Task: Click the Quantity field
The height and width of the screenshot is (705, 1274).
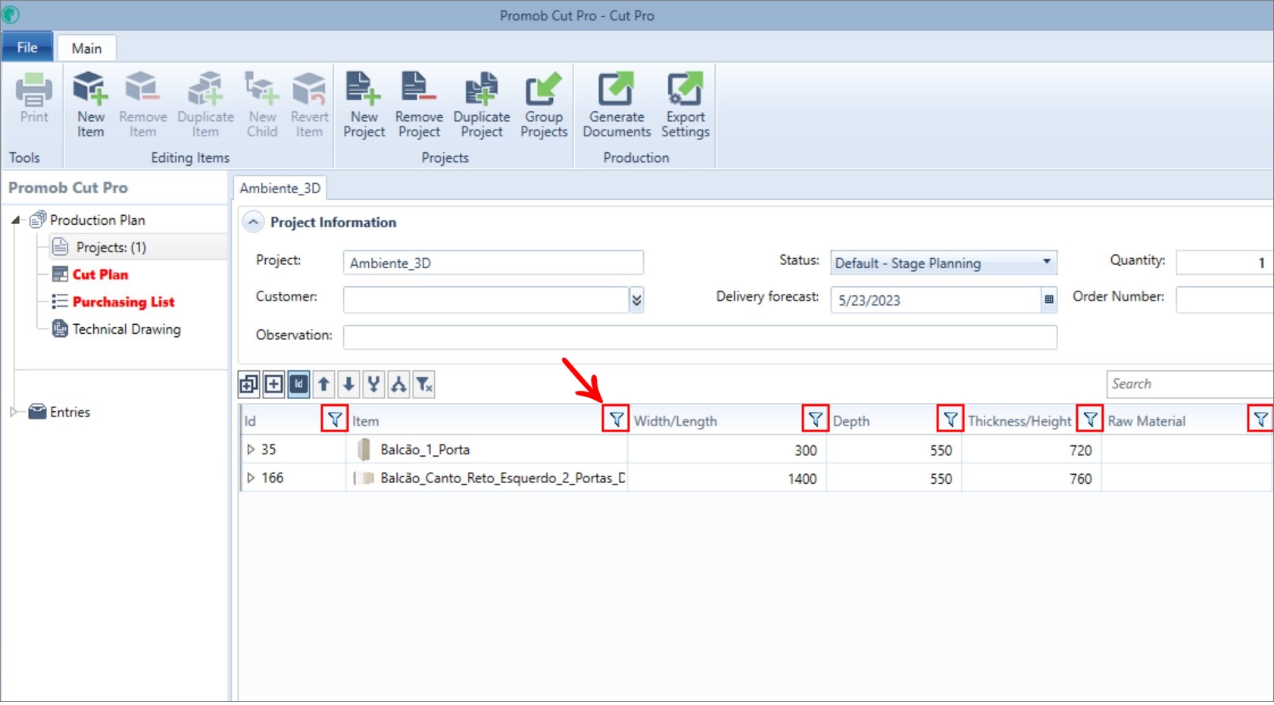Action: tap(1224, 264)
